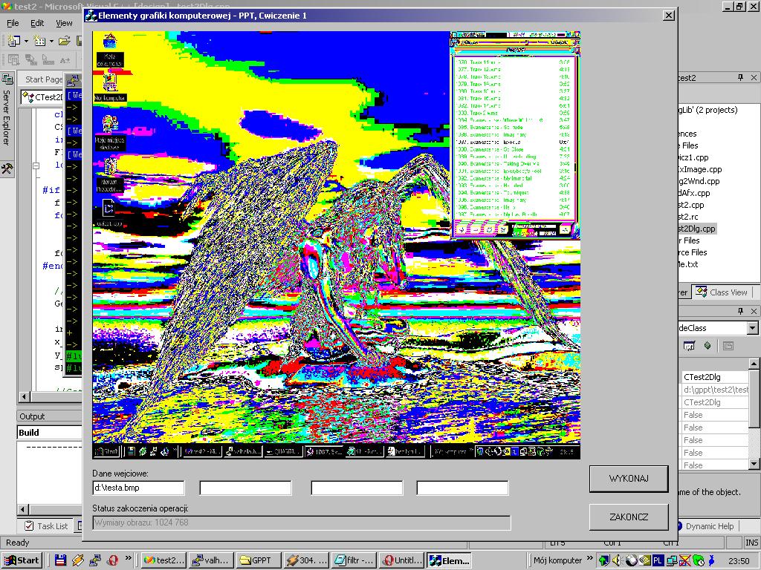Click the pin icon of Properties panel
This screenshot has width=761, height=570.
(740, 311)
